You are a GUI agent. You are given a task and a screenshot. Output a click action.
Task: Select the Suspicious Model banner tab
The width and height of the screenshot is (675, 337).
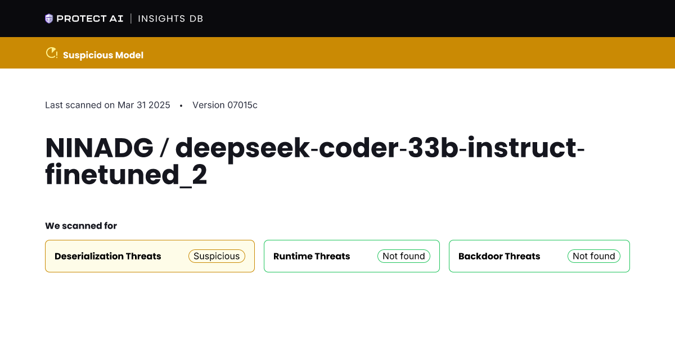pyautogui.click(x=103, y=54)
